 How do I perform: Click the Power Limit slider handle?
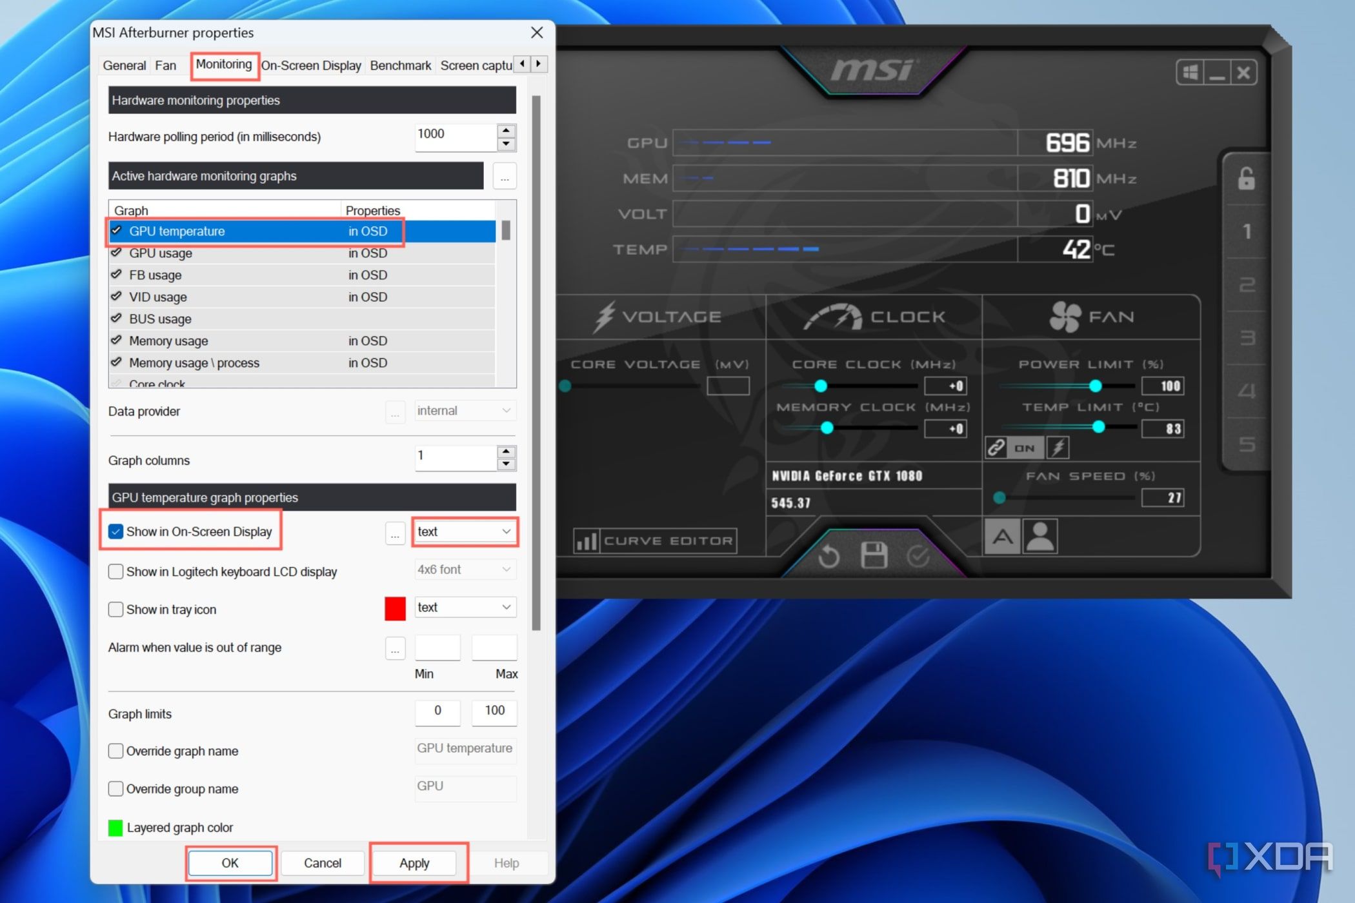tap(1095, 386)
